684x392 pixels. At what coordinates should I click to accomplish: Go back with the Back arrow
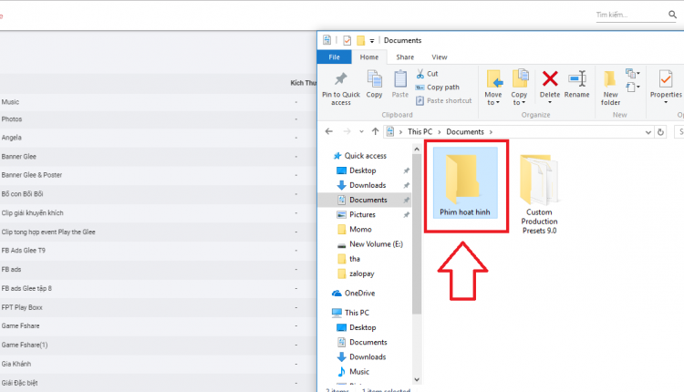(329, 131)
